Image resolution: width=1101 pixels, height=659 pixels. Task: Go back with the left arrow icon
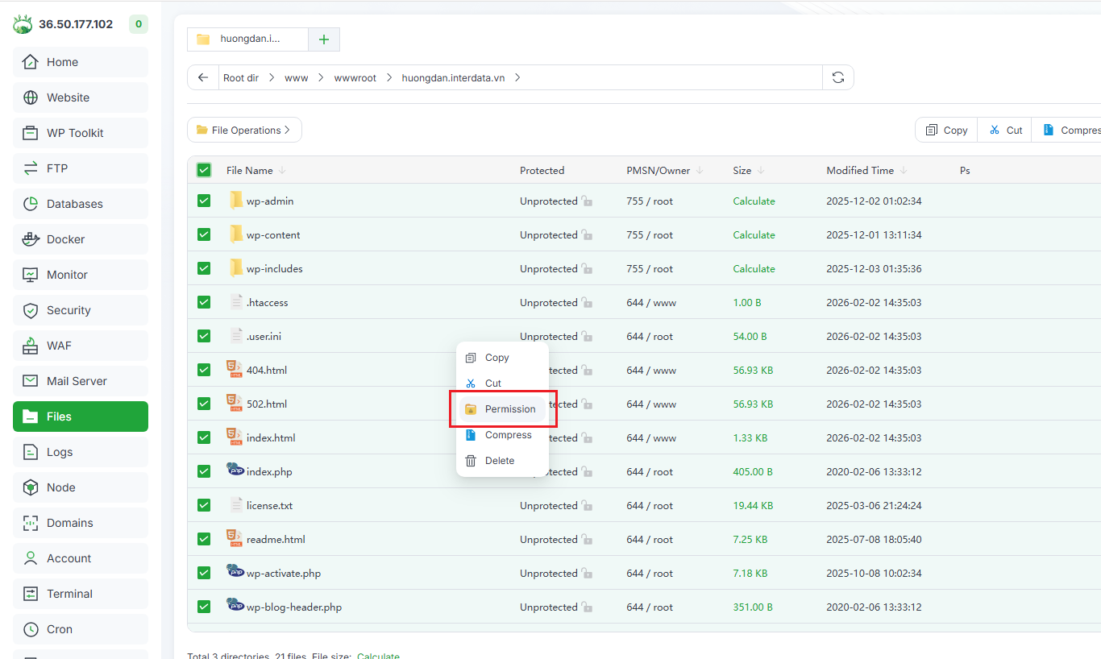(x=203, y=77)
